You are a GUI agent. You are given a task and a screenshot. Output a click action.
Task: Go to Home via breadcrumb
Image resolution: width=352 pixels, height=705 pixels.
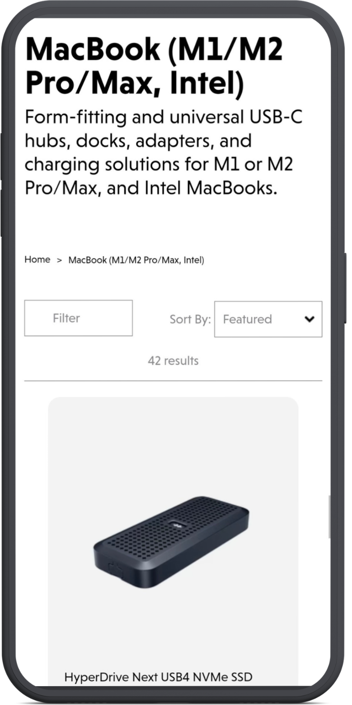(37, 259)
